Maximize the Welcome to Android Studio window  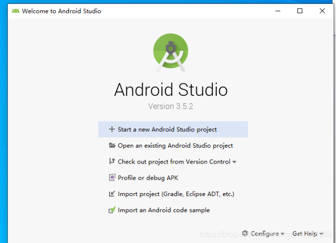(300, 11)
